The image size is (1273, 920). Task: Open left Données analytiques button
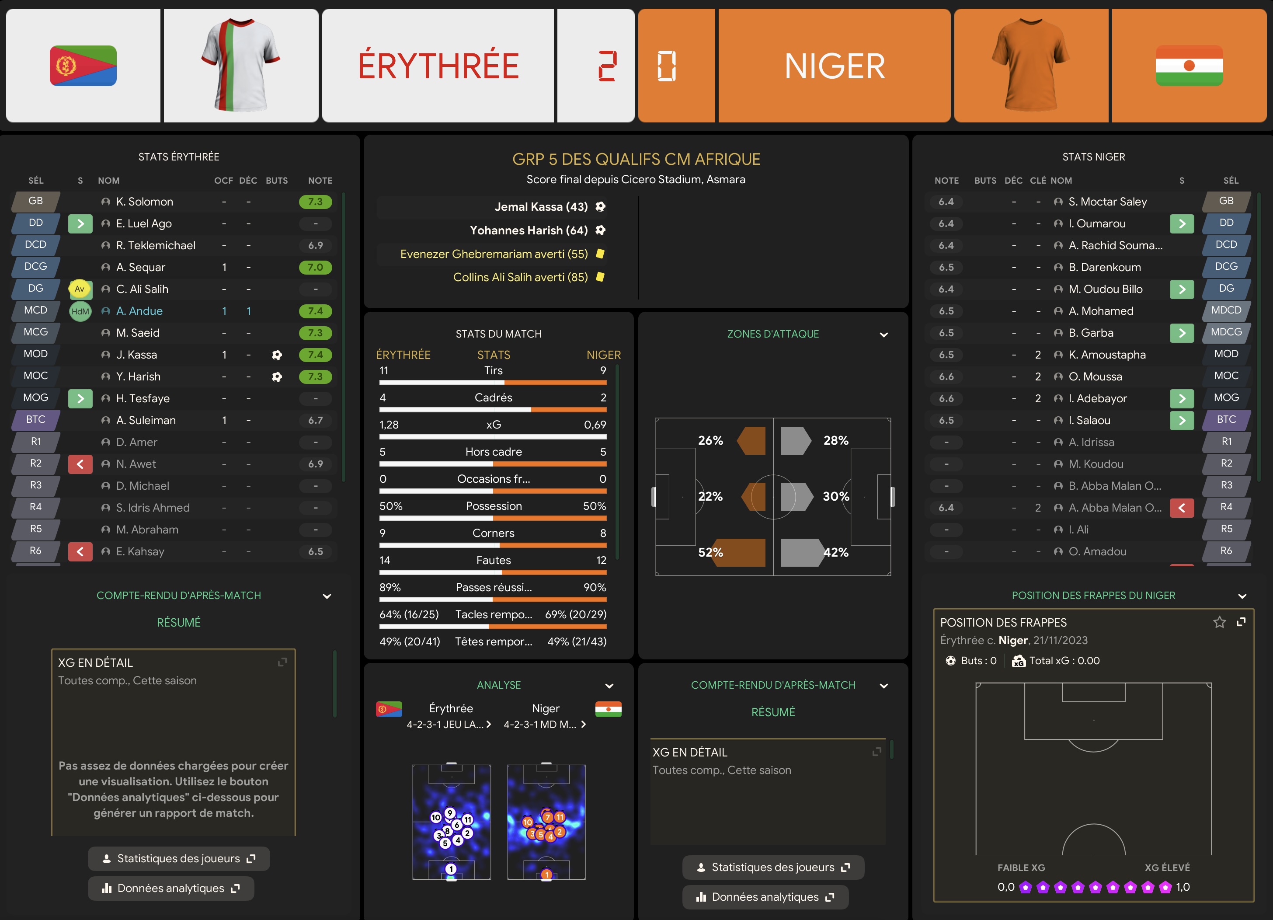click(x=170, y=889)
